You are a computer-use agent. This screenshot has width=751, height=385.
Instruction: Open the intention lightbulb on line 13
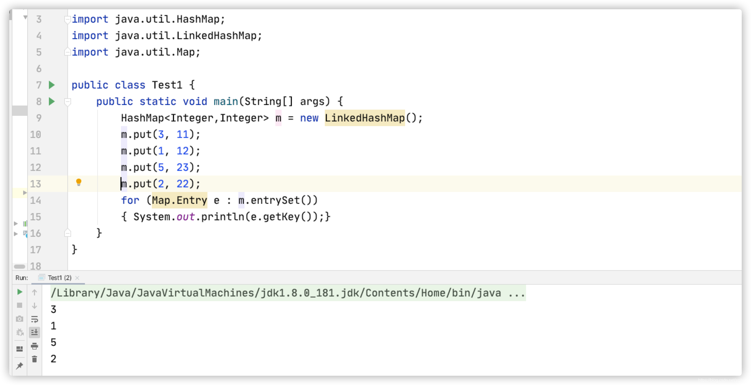click(x=79, y=182)
